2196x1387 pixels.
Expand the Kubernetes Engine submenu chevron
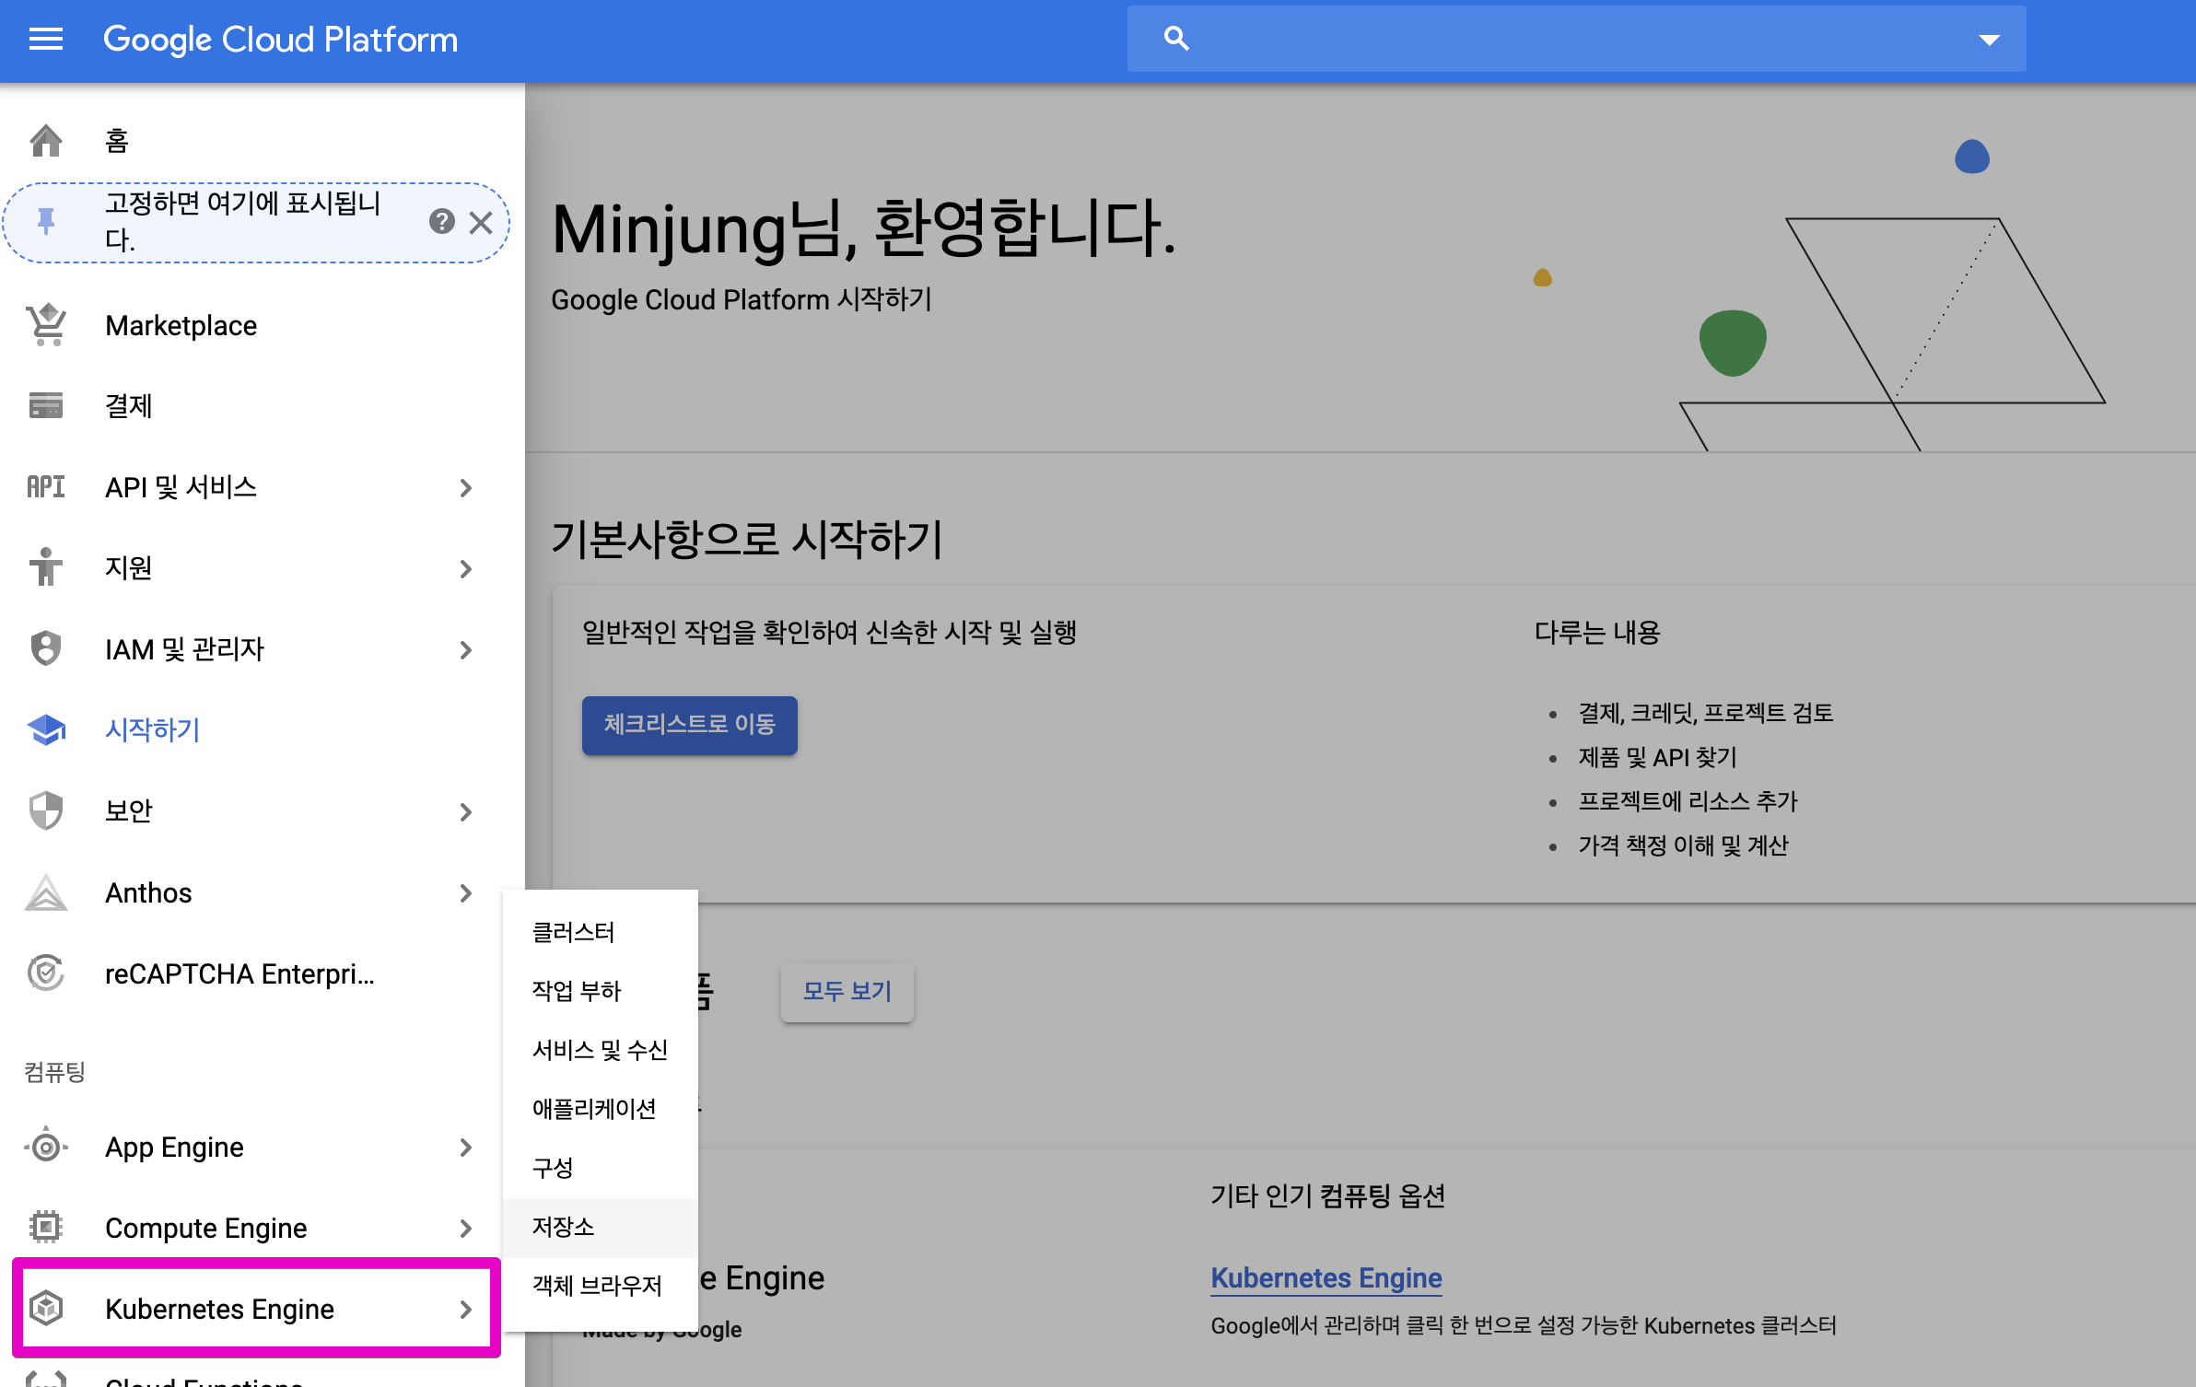pos(466,1310)
